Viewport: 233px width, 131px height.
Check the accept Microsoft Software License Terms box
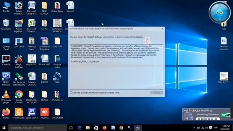(x=71, y=92)
